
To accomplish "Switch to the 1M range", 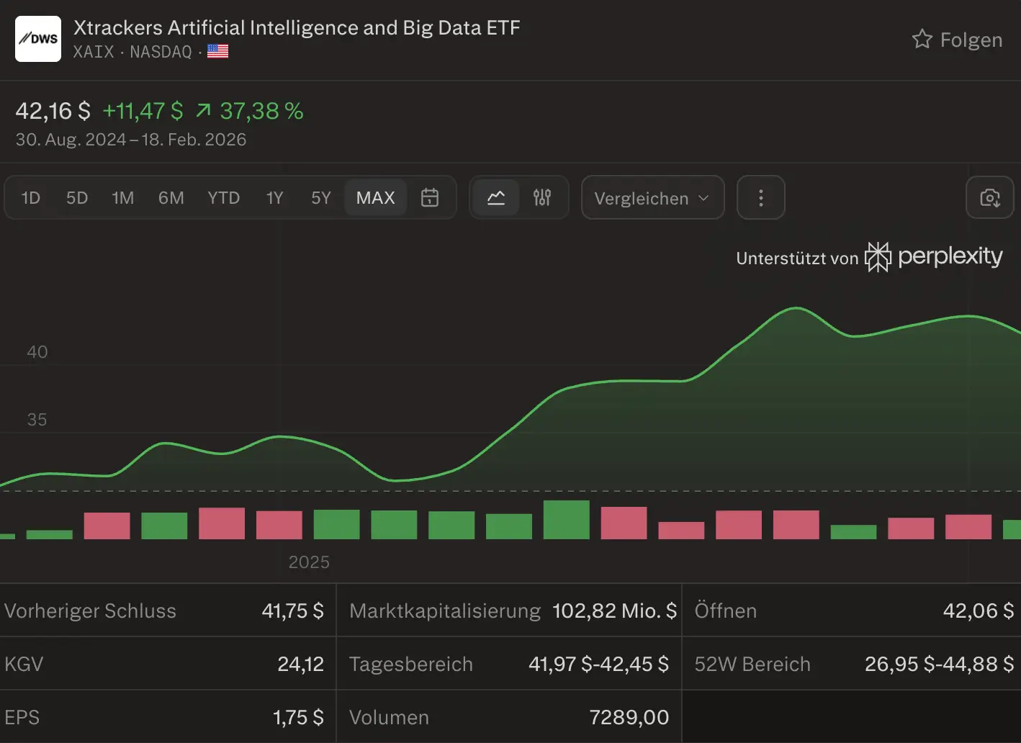I will 123,198.
